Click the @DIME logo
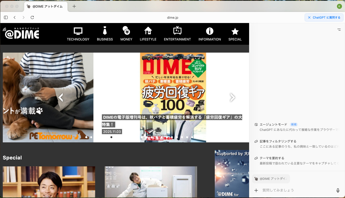 pos(21,33)
